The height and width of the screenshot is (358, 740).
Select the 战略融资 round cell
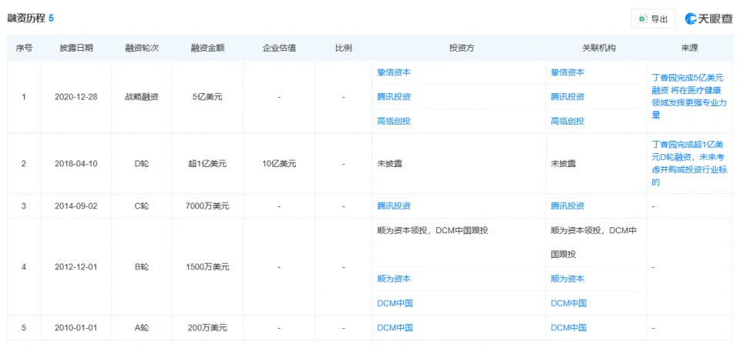tap(142, 97)
